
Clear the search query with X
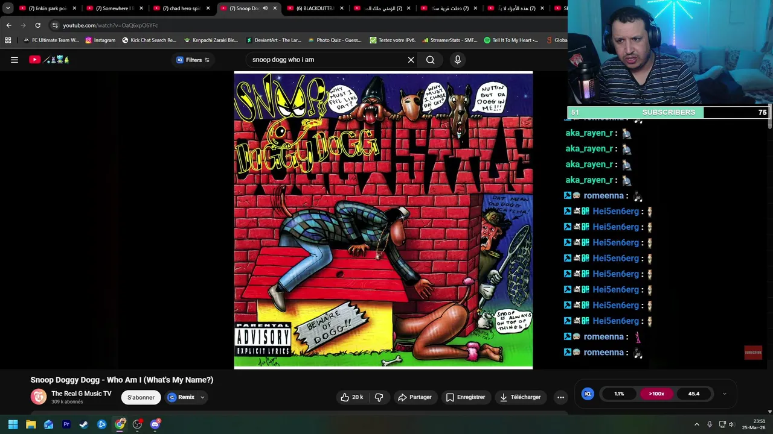(411, 60)
